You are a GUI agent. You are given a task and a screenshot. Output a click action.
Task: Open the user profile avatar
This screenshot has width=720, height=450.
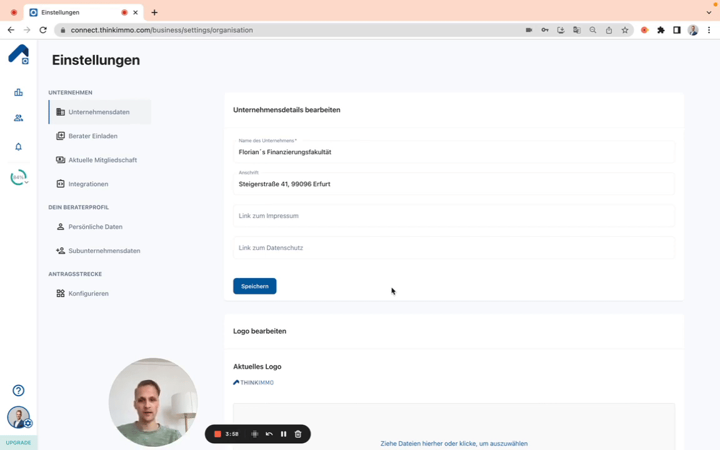(x=18, y=417)
